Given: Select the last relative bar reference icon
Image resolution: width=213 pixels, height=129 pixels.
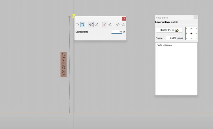Looking at the screenshot, I should [x=123, y=25].
